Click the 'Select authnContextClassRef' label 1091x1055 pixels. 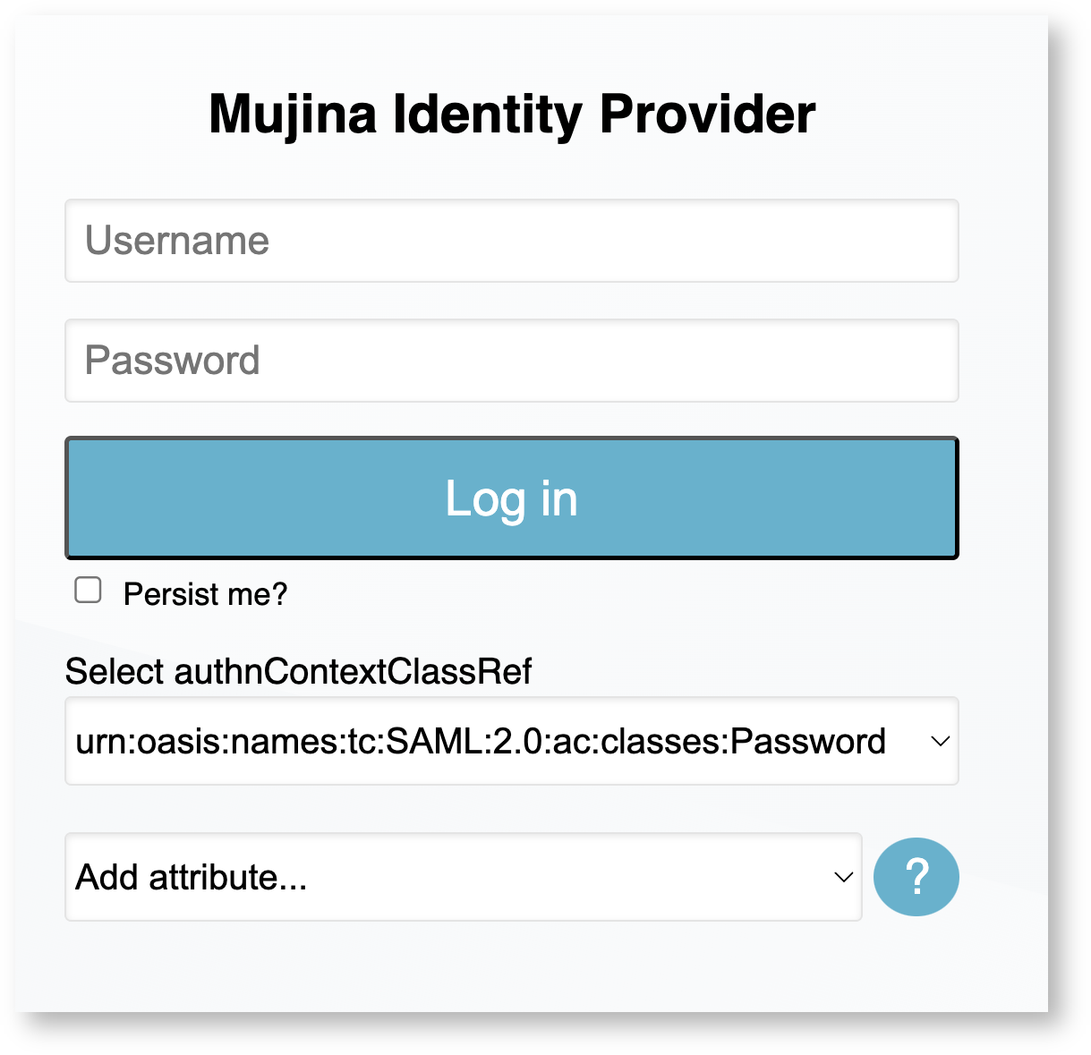tap(298, 671)
